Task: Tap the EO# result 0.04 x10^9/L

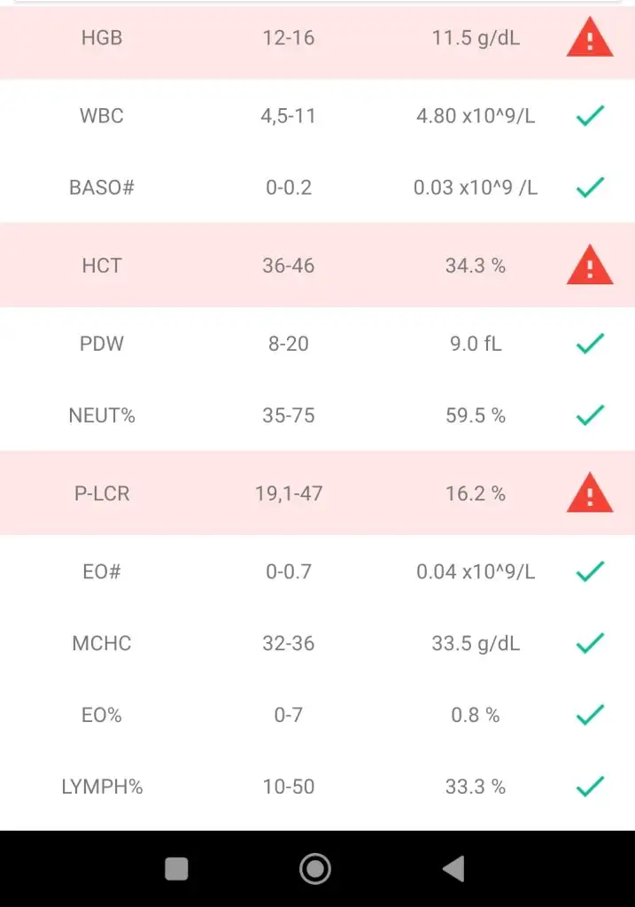Action: click(x=476, y=571)
